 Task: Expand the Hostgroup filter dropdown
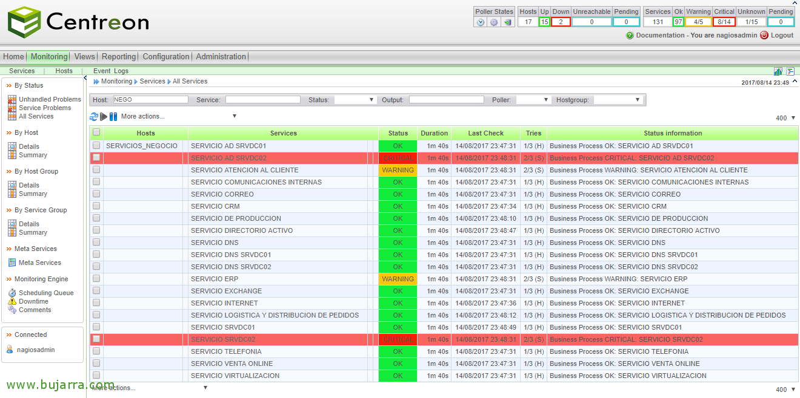pyautogui.click(x=618, y=100)
